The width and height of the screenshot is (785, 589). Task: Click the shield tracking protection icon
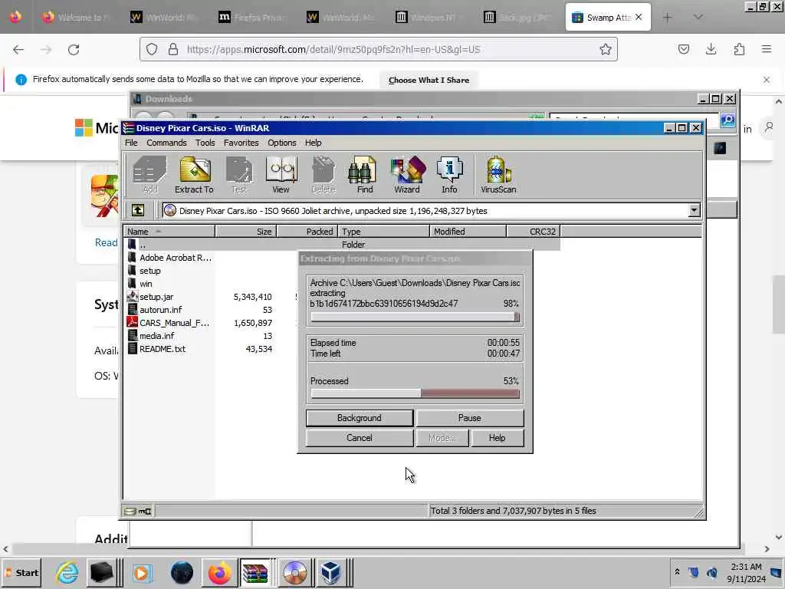click(152, 49)
